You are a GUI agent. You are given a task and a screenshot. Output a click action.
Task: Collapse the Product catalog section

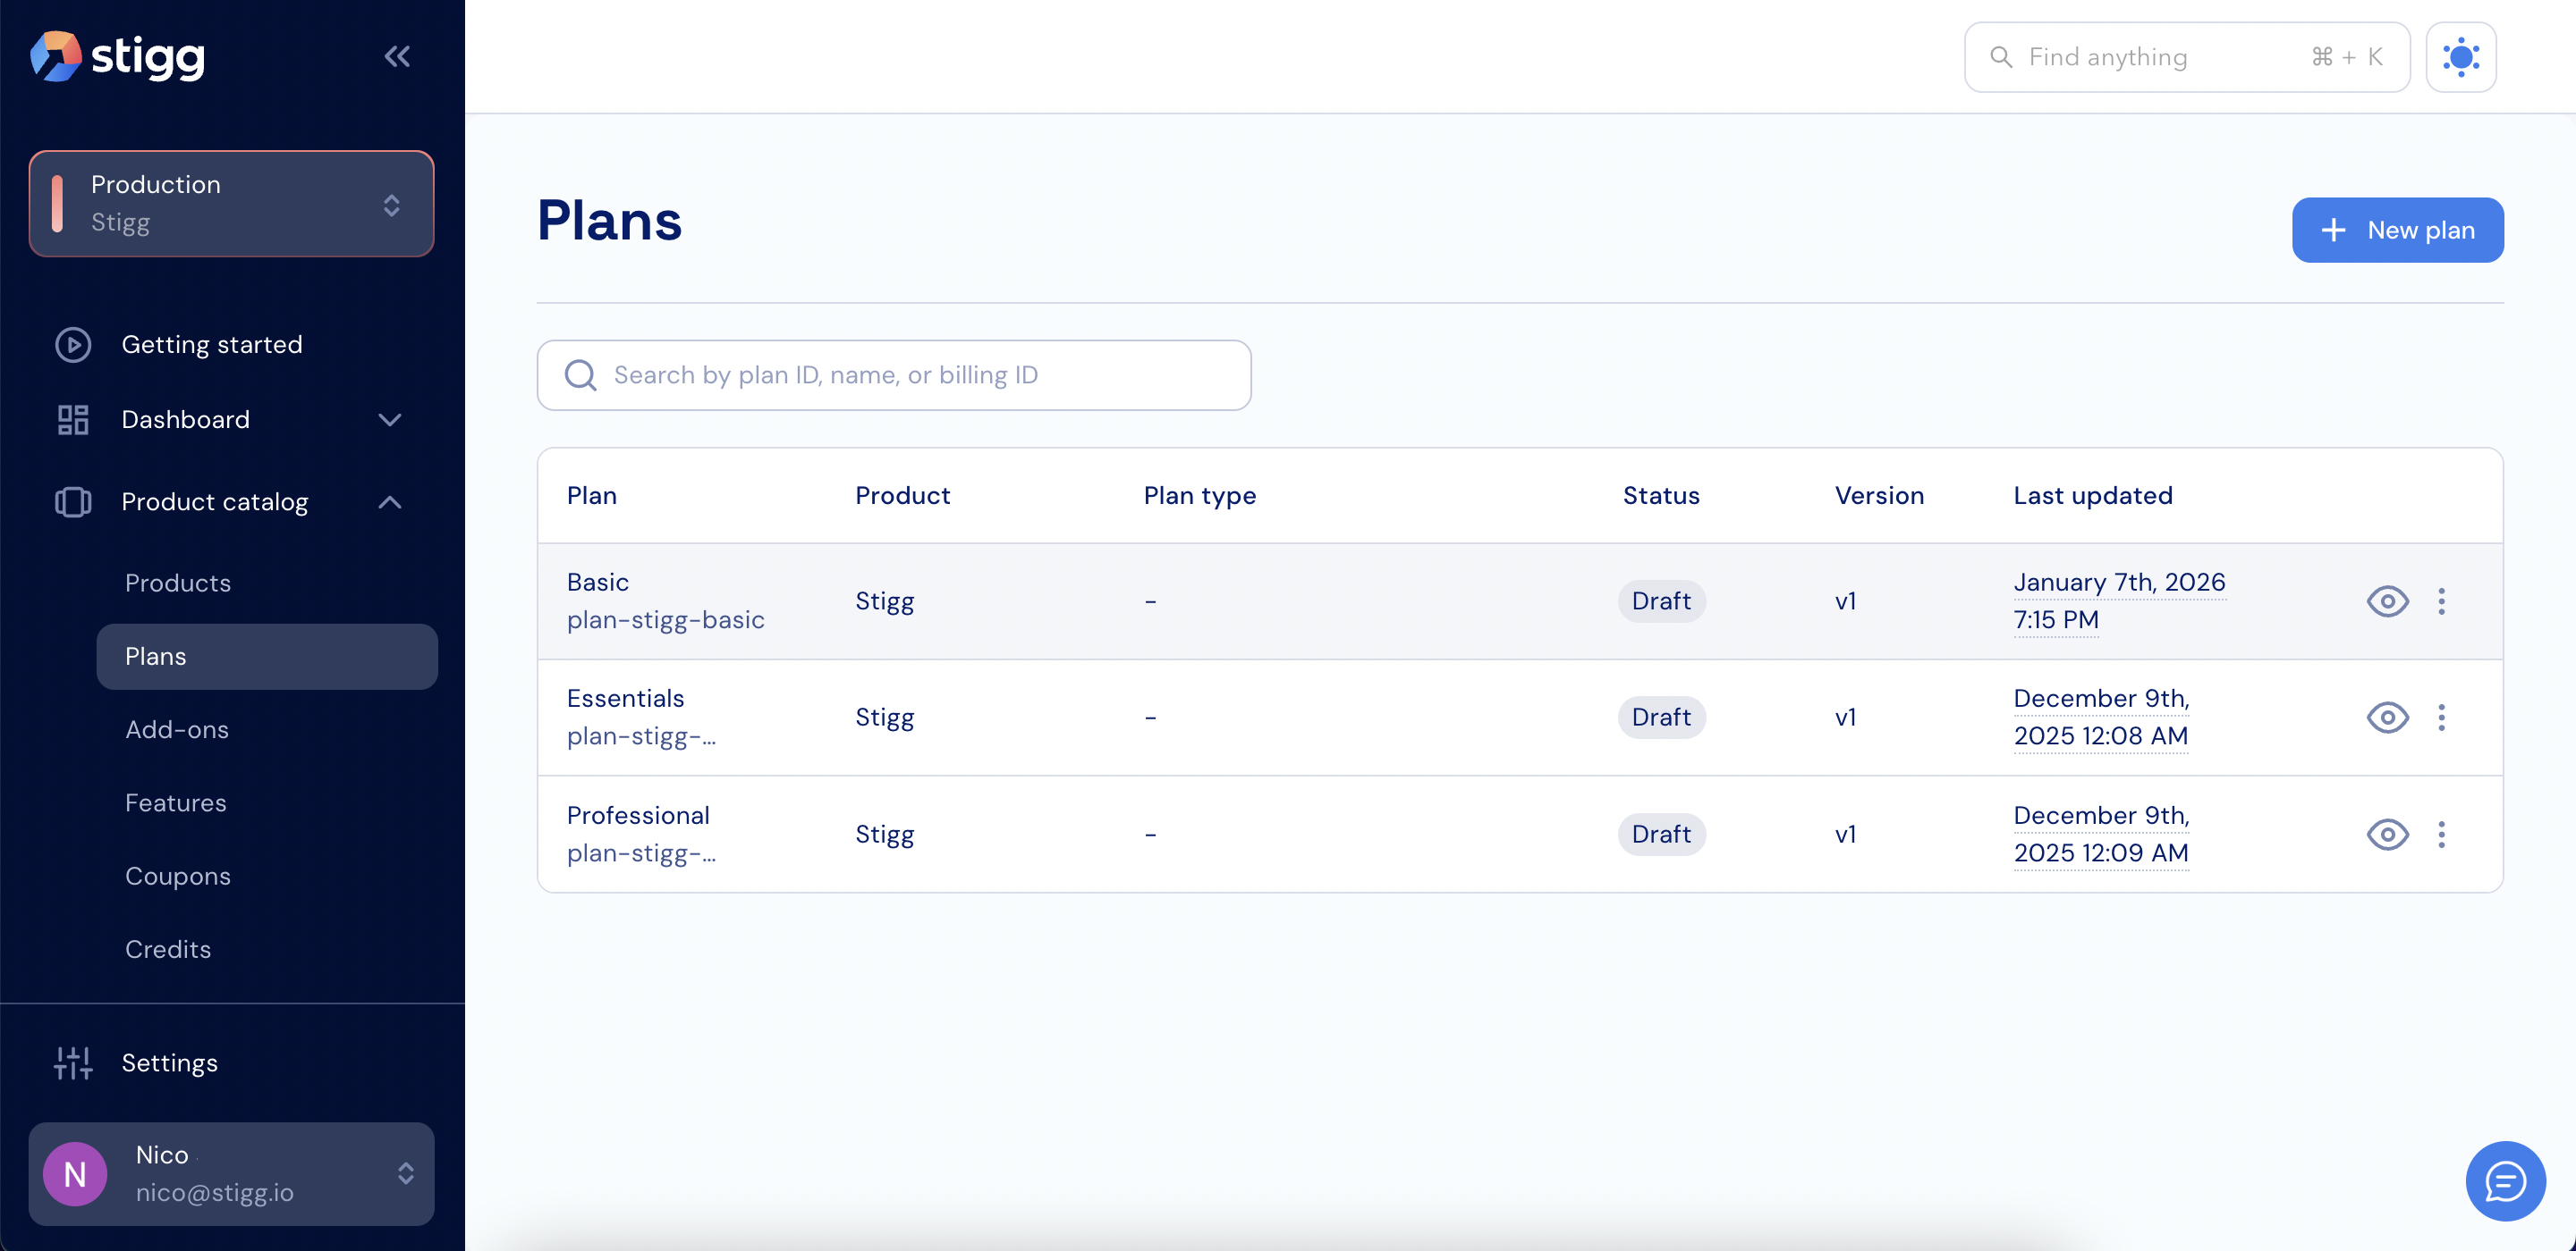[390, 501]
